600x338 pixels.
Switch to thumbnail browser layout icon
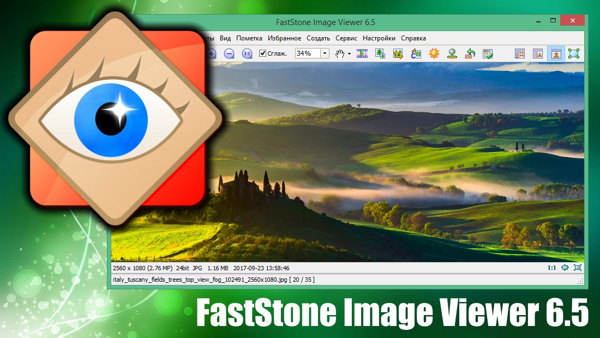point(520,54)
